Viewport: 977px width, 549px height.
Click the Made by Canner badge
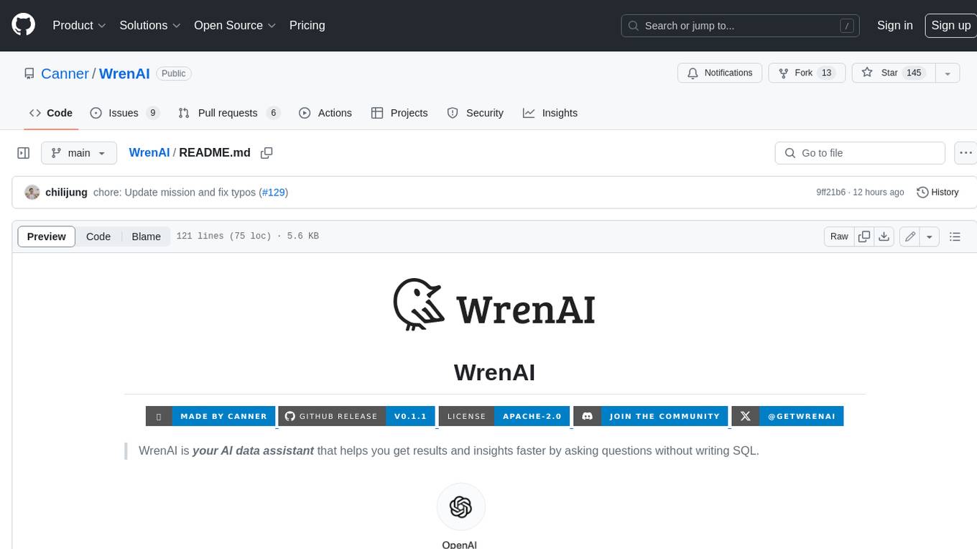pos(210,416)
